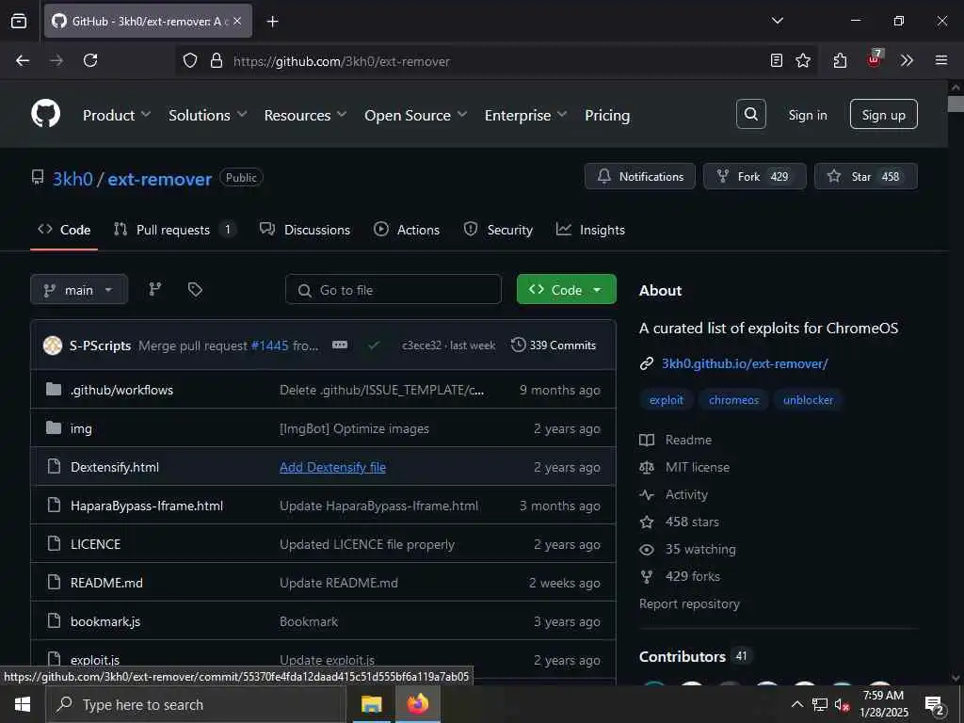Click the commit status checkmark icon
Screen dimensions: 964x723
(x=374, y=345)
